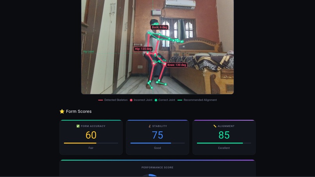Click the Good rating text
This screenshot has width=315, height=177.
pos(157,148)
